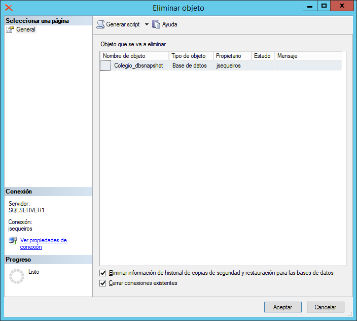Click the red X icon in title bar corner
The width and height of the screenshot is (357, 321).
[9, 8]
